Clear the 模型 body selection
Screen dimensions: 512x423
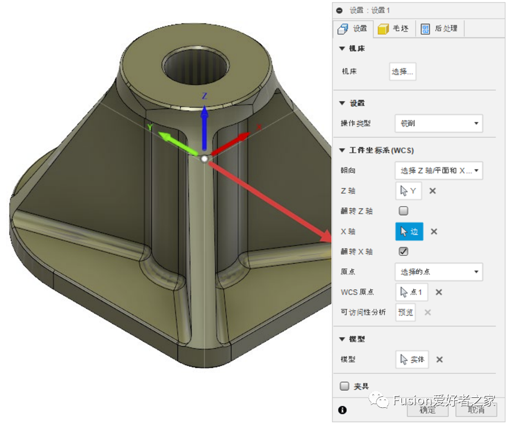(x=440, y=359)
